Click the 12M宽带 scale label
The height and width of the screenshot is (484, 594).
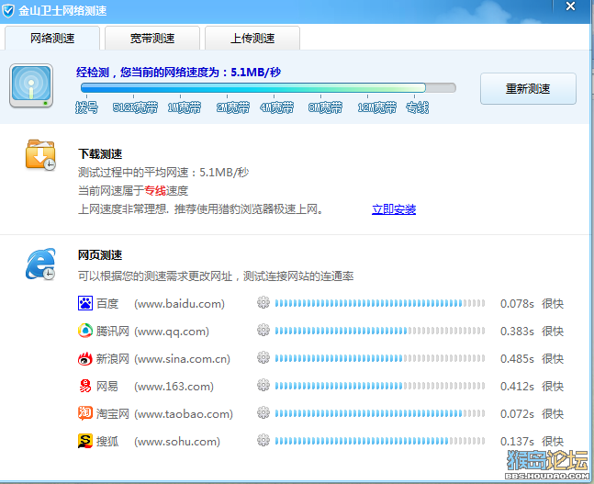[x=377, y=108]
